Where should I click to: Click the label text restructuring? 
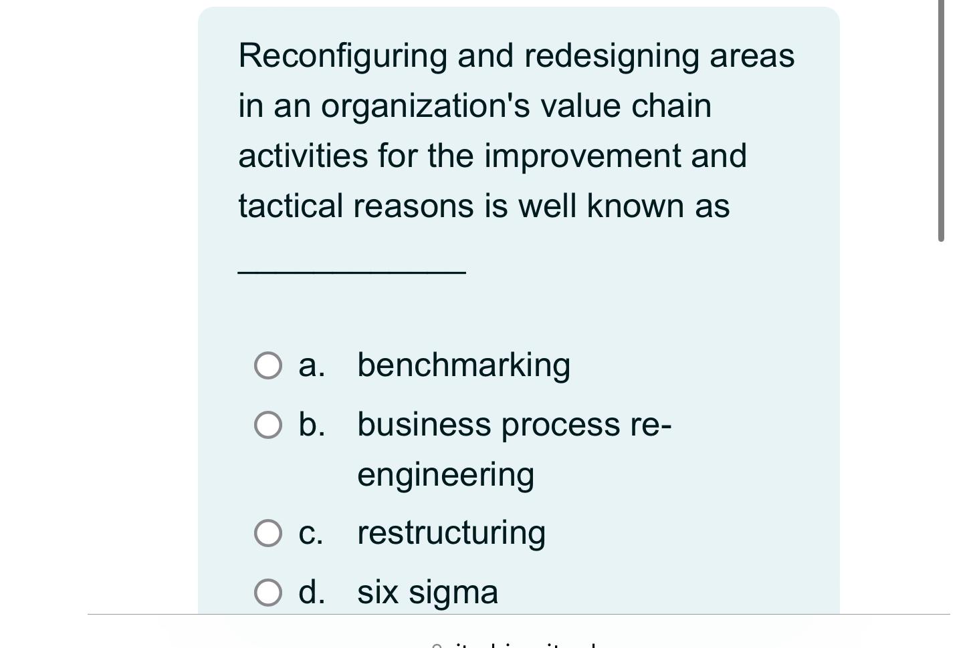click(x=451, y=532)
